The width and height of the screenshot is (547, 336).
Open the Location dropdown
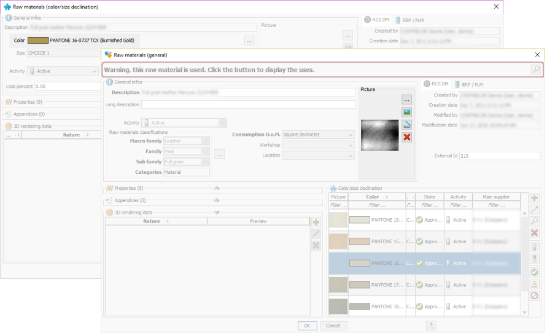[351, 155]
